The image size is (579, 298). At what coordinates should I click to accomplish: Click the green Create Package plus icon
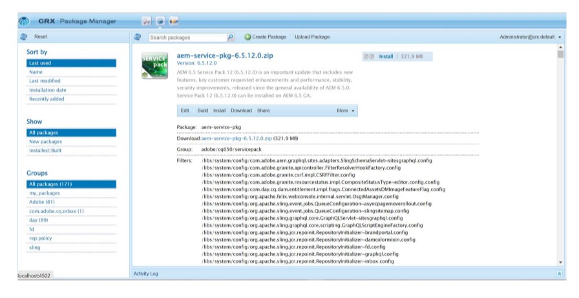(247, 37)
